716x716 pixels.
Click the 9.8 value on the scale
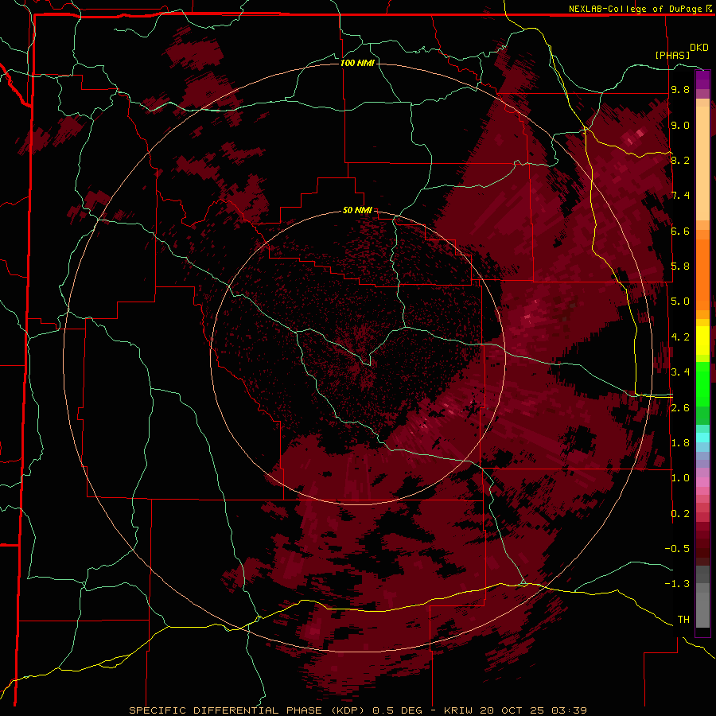(680, 89)
